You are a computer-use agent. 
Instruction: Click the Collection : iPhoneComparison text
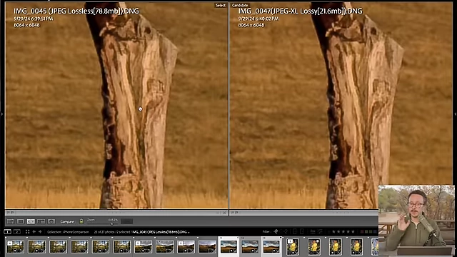(x=68, y=232)
